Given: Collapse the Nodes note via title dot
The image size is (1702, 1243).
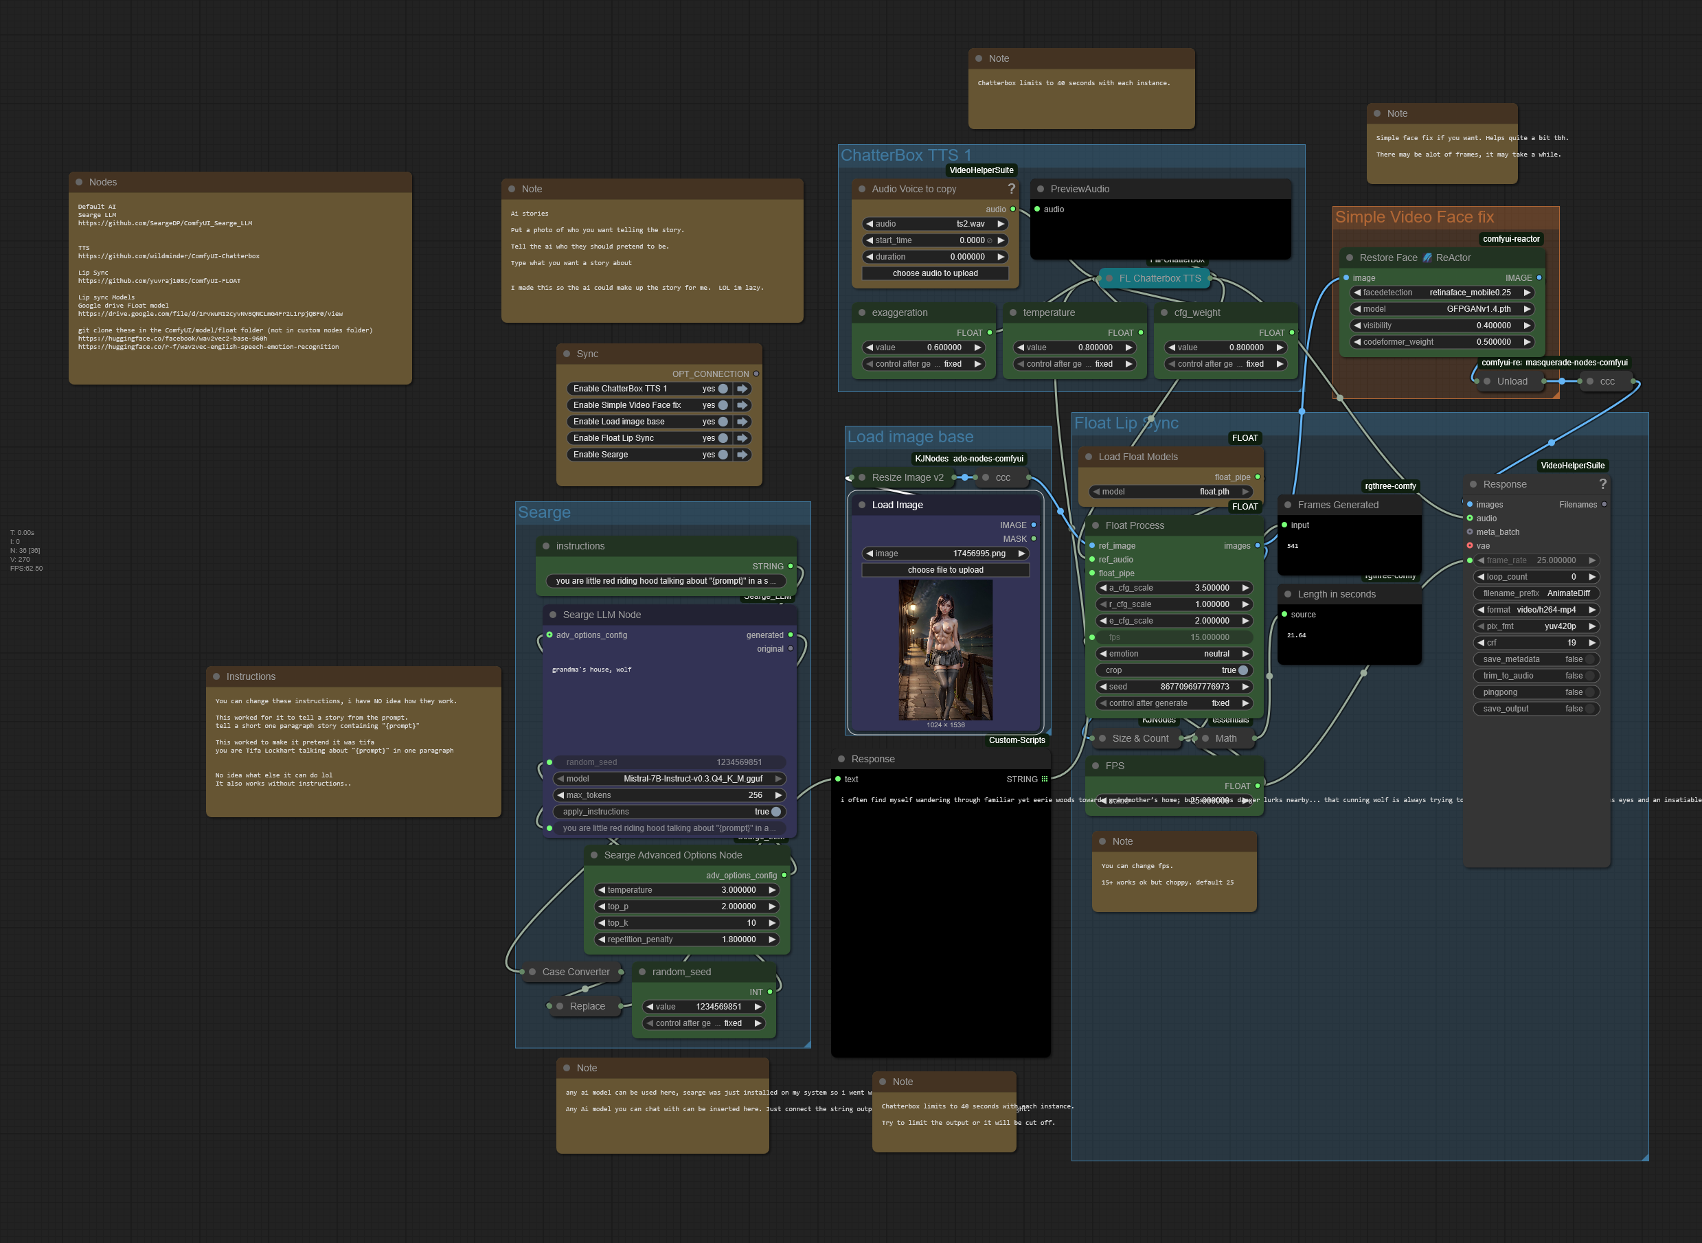Looking at the screenshot, I should pyautogui.click(x=79, y=182).
